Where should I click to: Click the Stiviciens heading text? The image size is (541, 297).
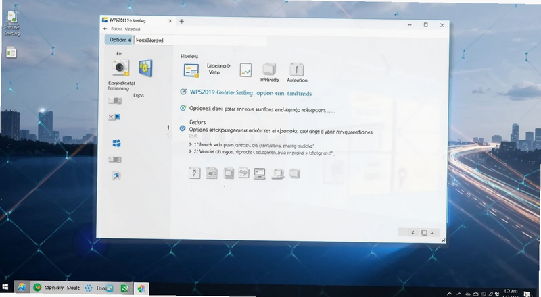pyautogui.click(x=189, y=56)
